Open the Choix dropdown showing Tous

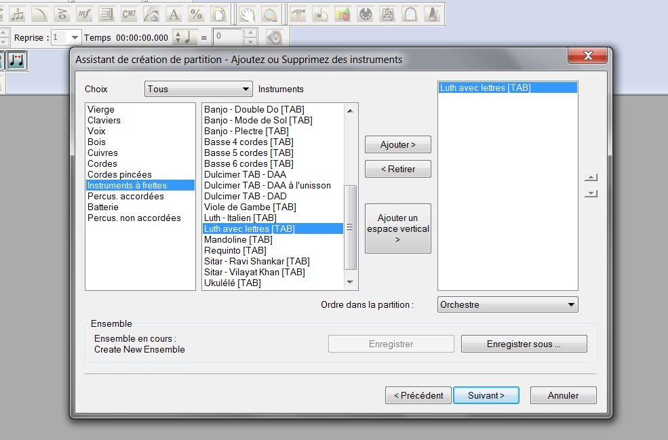[x=198, y=89]
